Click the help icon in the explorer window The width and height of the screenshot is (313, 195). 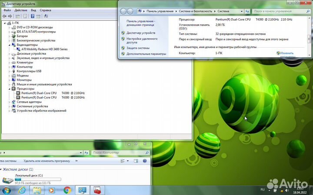pyautogui.click(x=145, y=161)
